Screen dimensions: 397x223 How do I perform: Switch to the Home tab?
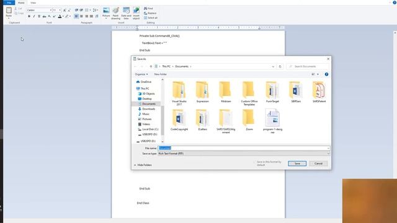21,2
